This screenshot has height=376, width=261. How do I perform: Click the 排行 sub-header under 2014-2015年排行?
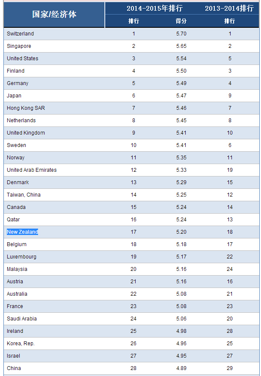tap(133, 21)
